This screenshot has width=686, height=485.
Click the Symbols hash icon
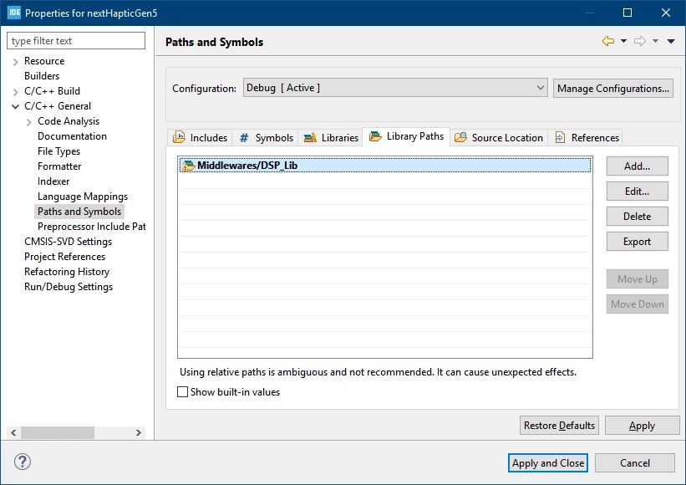pyautogui.click(x=244, y=138)
